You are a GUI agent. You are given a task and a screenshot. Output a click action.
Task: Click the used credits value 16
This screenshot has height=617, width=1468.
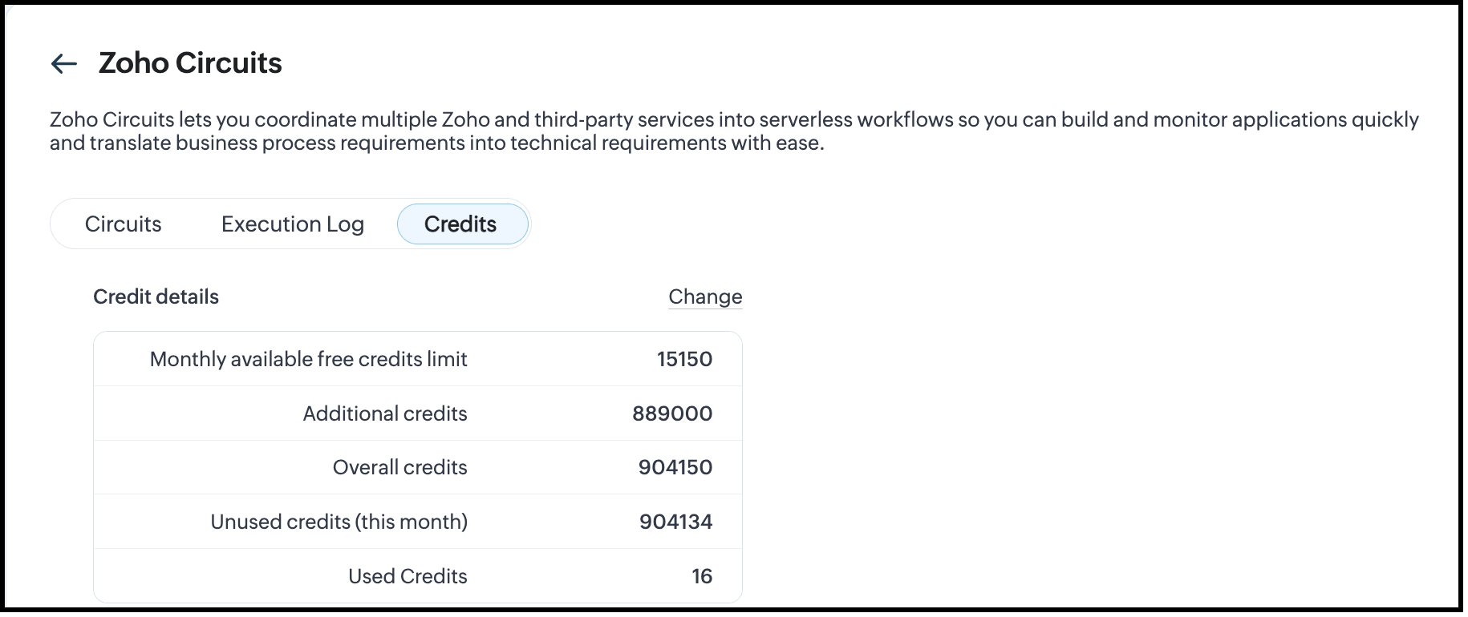pyautogui.click(x=702, y=576)
